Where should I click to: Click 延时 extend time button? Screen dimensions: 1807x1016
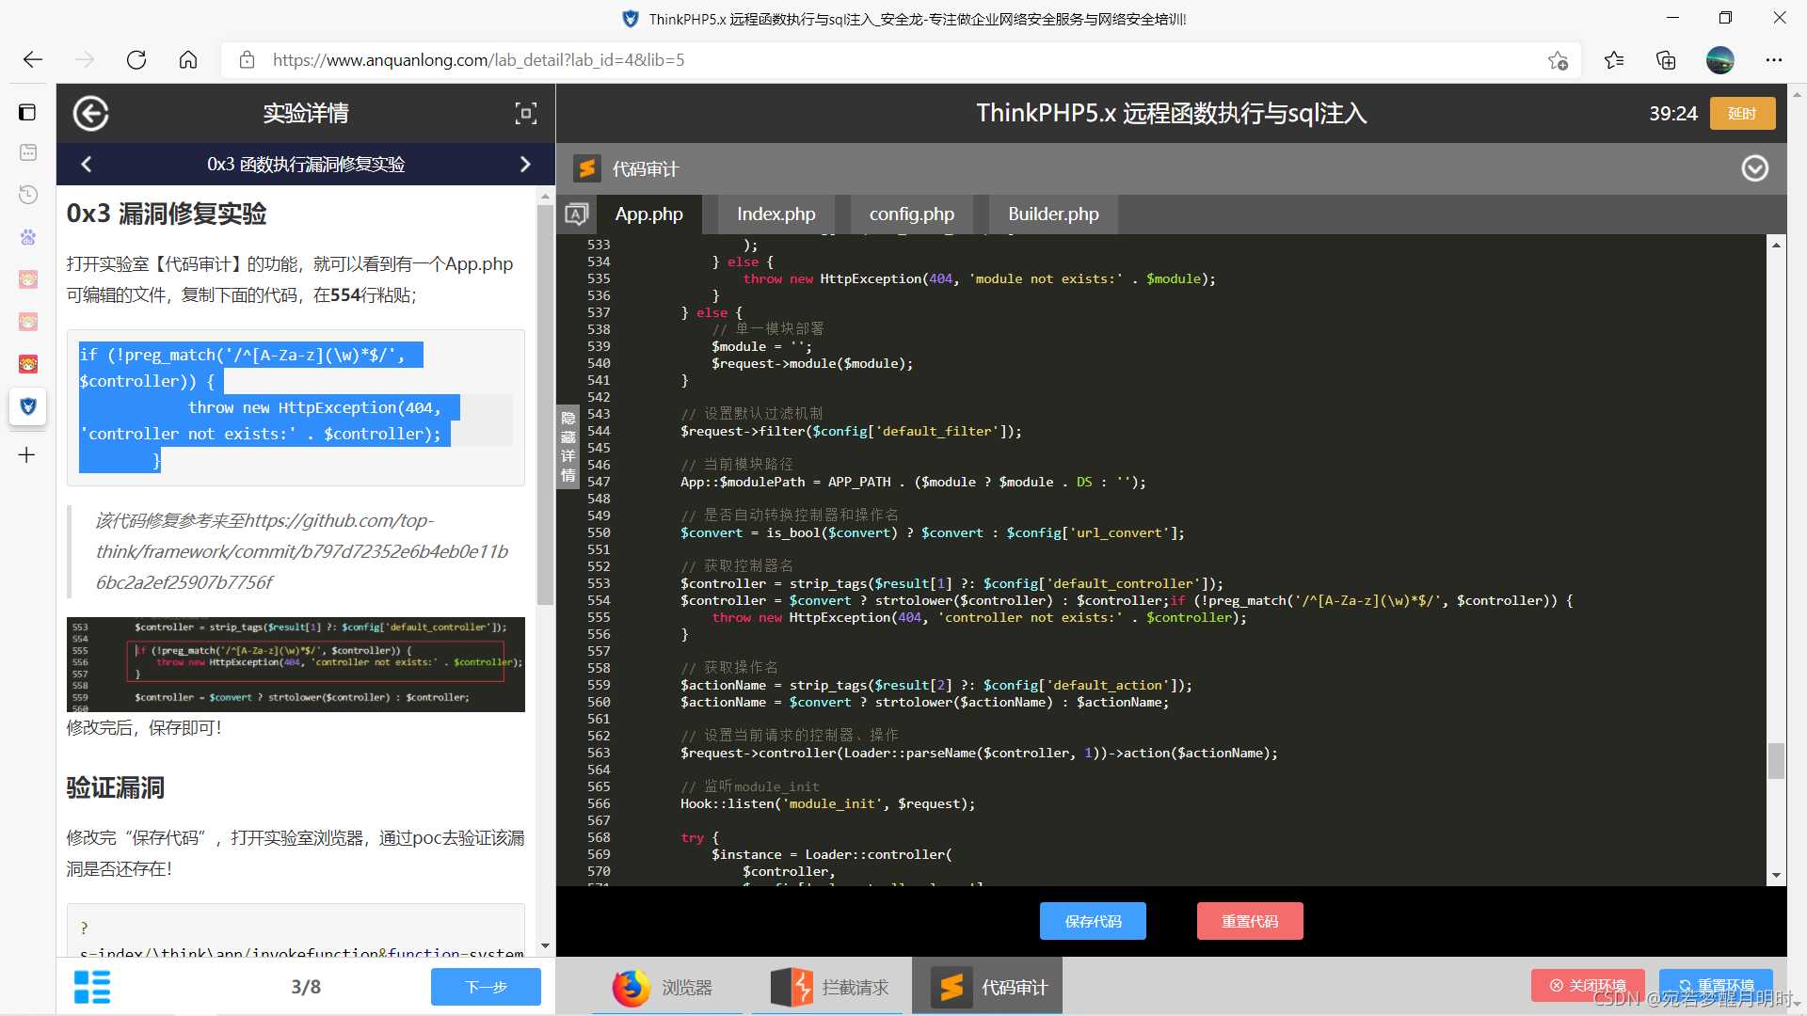point(1743,114)
